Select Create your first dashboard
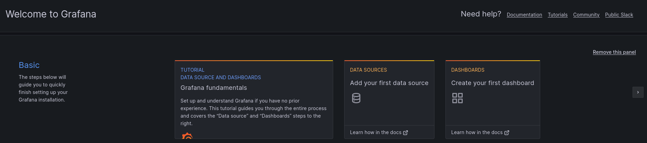The height and width of the screenshot is (143, 647). [x=492, y=83]
